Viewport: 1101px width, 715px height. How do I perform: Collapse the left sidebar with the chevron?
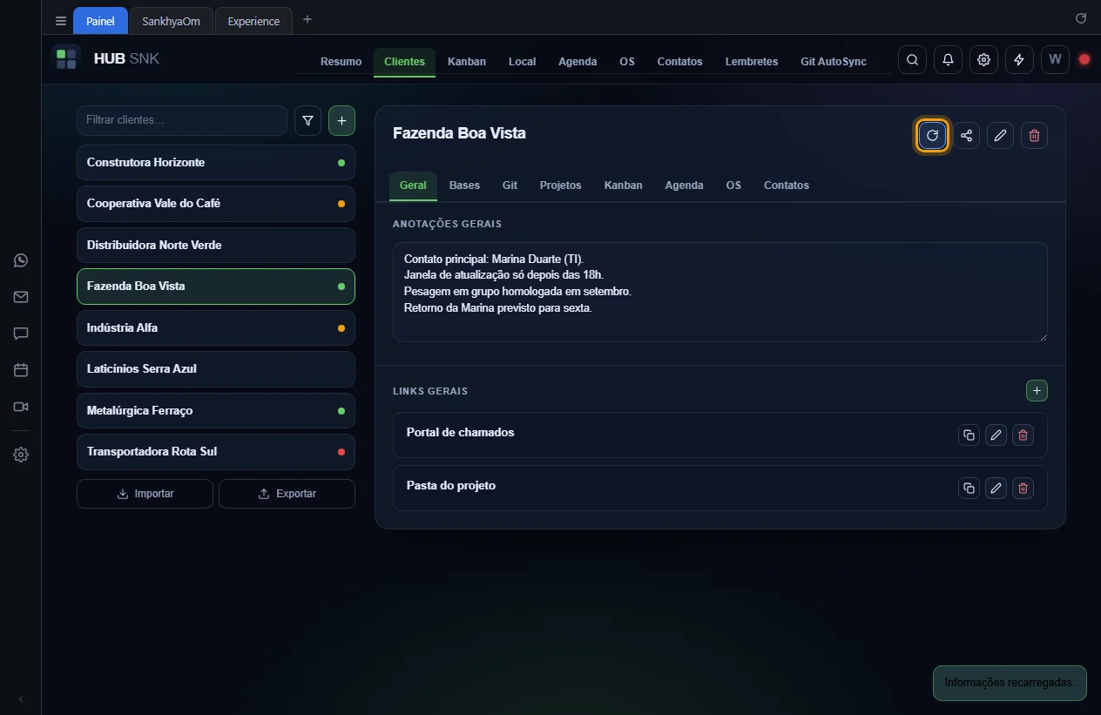point(21,699)
